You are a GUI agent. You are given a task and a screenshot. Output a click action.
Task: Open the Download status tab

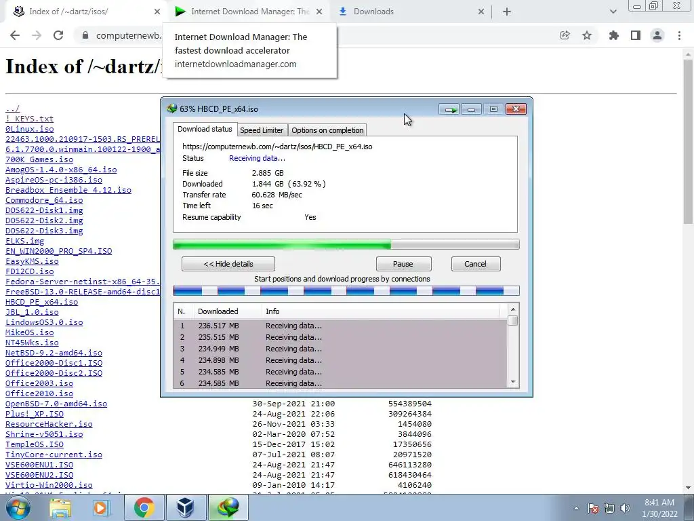pyautogui.click(x=205, y=129)
